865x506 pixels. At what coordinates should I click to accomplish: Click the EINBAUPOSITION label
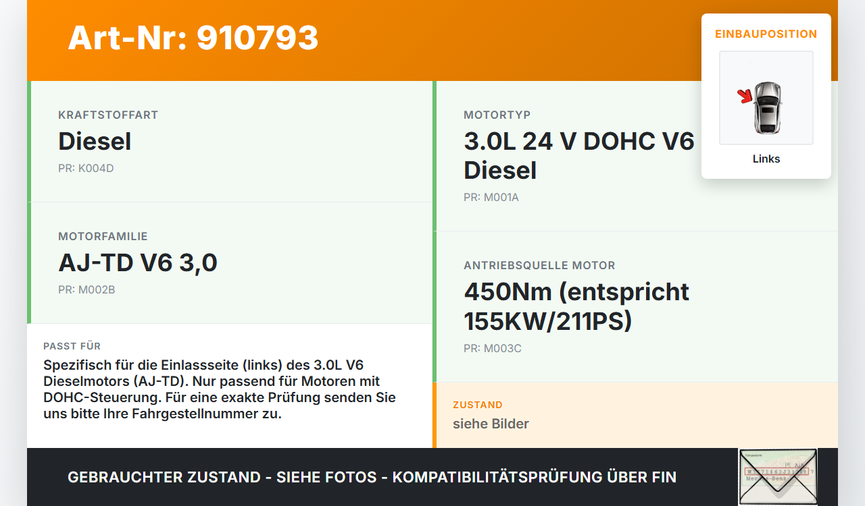tap(766, 34)
